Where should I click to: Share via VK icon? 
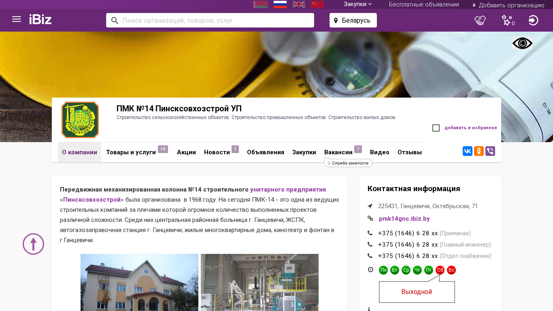[x=468, y=151]
